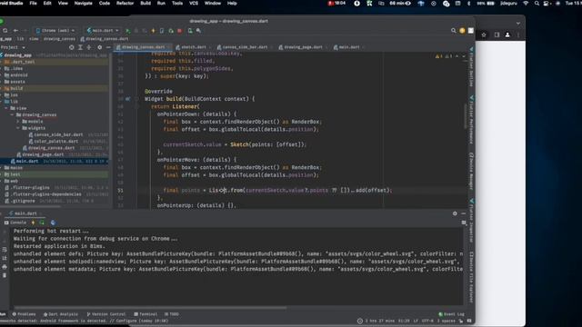The image size is (582, 327).
Task: Open DevTools blue icon in Console bar
Action: pyautogui.click(x=53, y=223)
